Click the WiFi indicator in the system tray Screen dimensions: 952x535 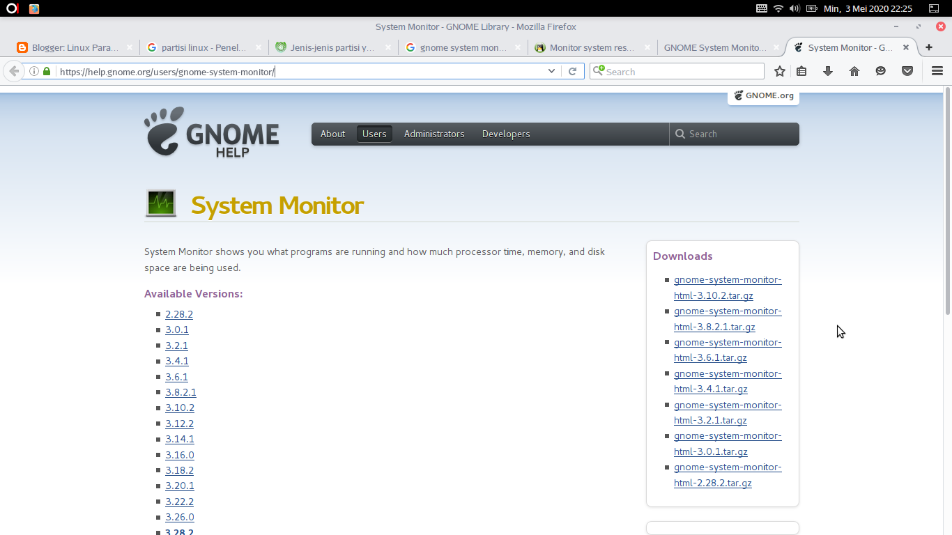click(x=778, y=8)
